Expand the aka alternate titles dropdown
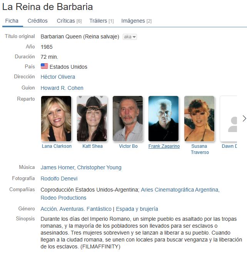Image resolution: width=247 pixels, height=253 pixels. pos(130,37)
